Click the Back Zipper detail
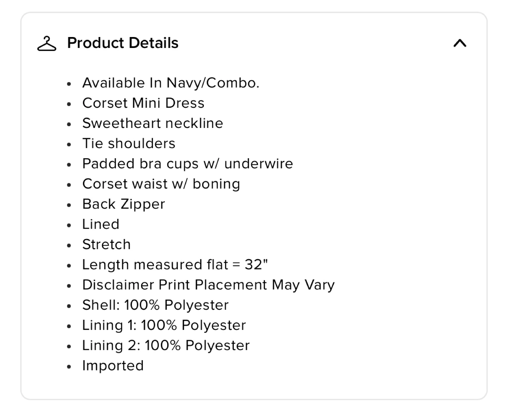This screenshot has height=417, width=508. 123,204
